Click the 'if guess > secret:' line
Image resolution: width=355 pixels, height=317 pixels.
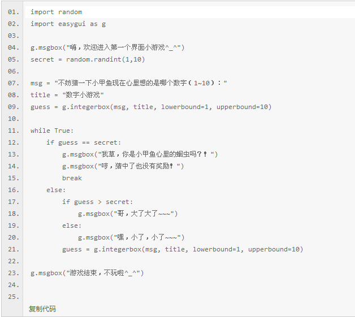(x=98, y=202)
